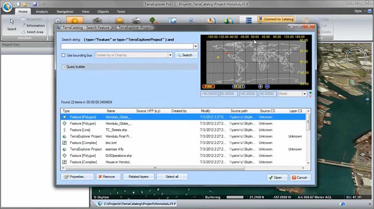Click the Related layers button

tap(139, 177)
